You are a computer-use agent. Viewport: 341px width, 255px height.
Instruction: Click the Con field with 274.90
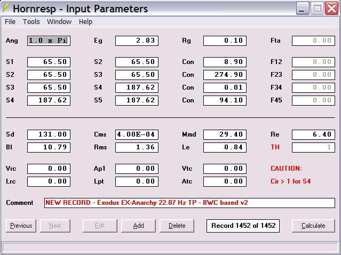pyautogui.click(x=225, y=75)
